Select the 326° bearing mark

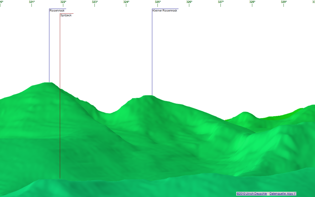189,2
